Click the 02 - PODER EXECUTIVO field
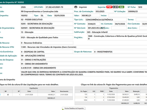 click(47, 20)
